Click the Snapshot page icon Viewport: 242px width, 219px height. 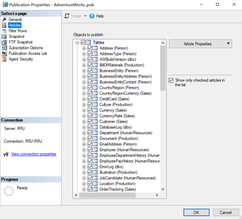pos(4,37)
